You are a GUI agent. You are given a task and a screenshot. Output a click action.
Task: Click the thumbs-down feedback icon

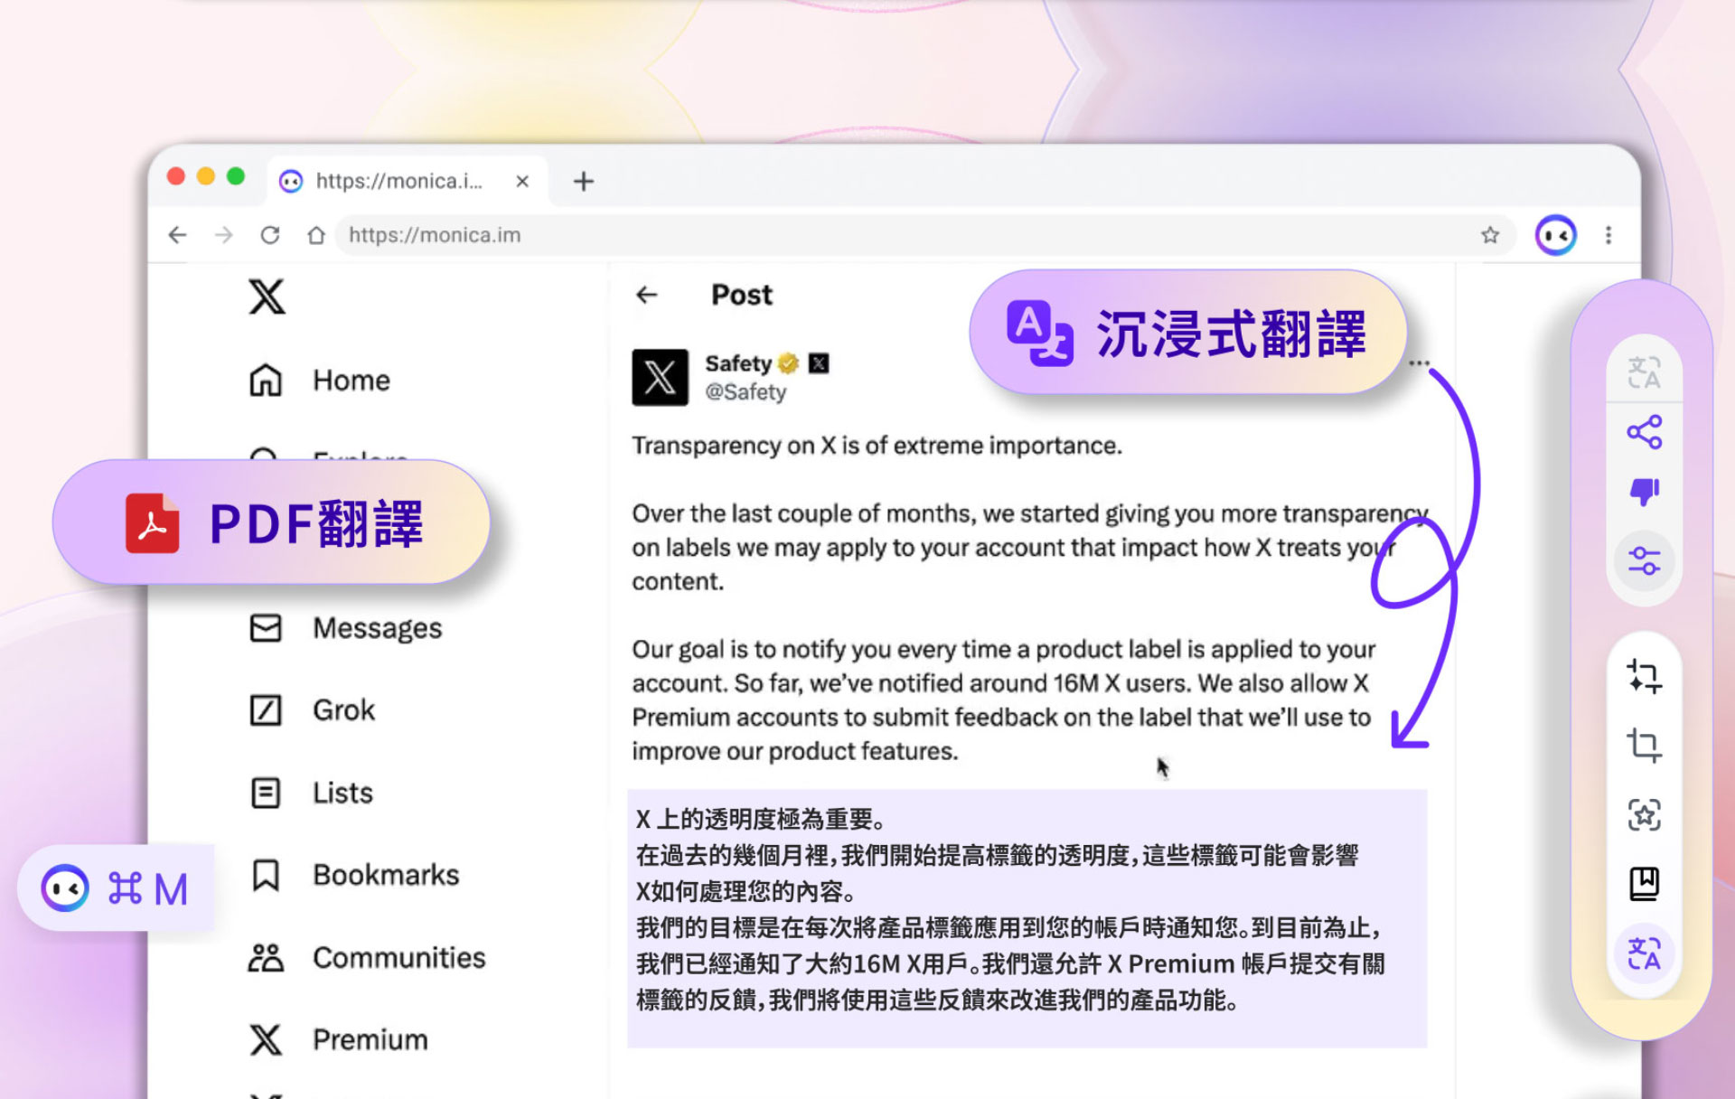click(1644, 492)
